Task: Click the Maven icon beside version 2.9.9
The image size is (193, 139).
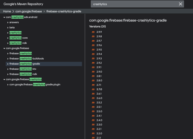Action: pos(93,32)
